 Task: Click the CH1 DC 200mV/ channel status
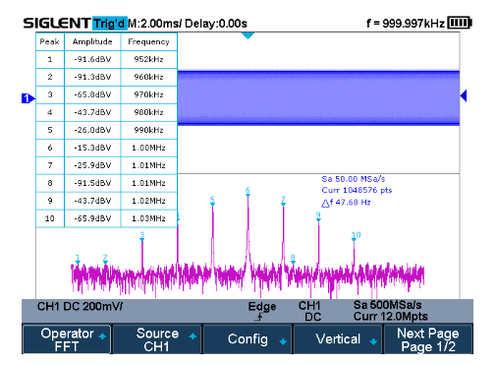[80, 306]
